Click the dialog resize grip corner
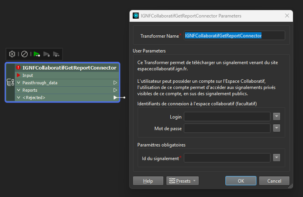Screen dimensions: 303x197 [x=291, y=186]
